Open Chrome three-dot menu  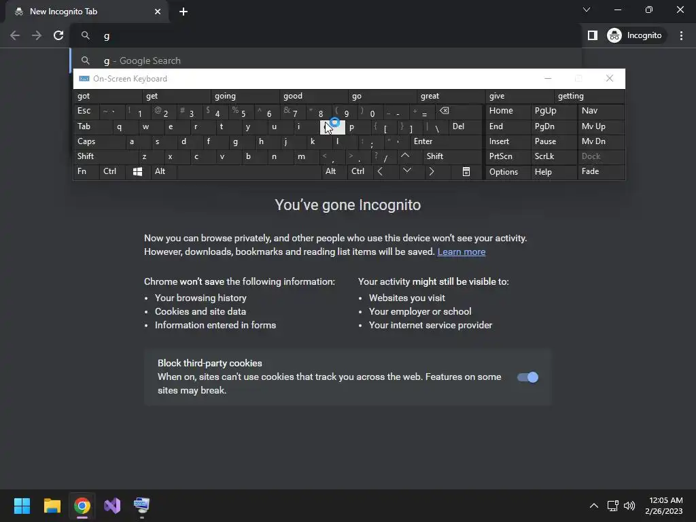[681, 35]
